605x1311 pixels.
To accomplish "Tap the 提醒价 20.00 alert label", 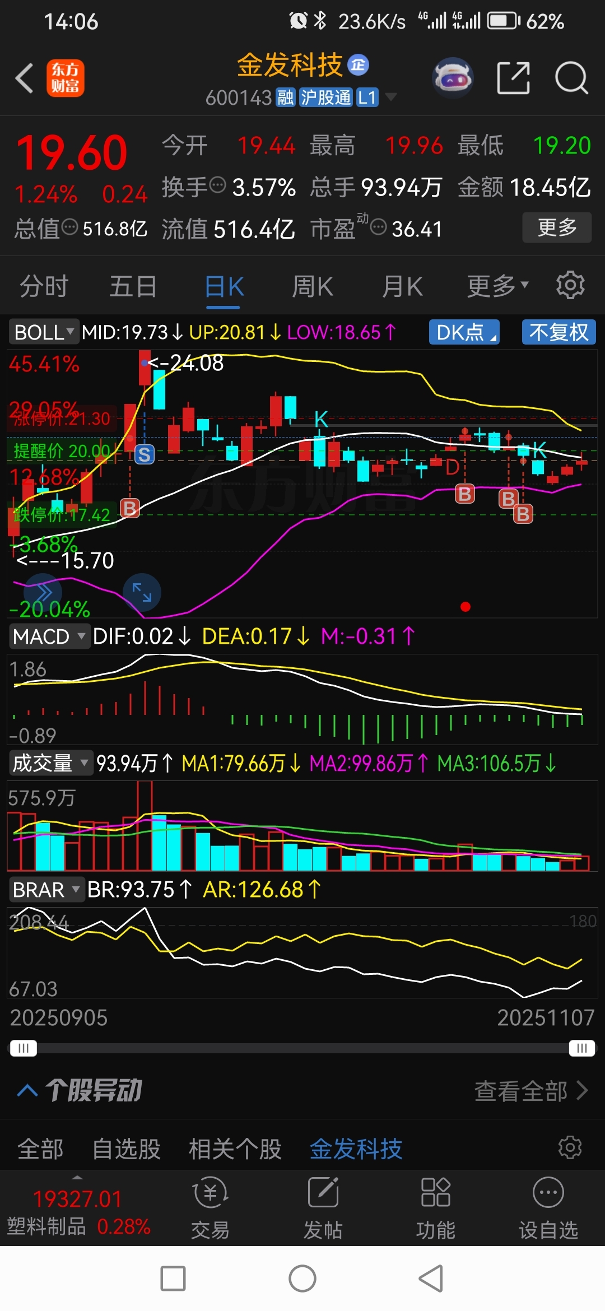I will click(x=62, y=451).
